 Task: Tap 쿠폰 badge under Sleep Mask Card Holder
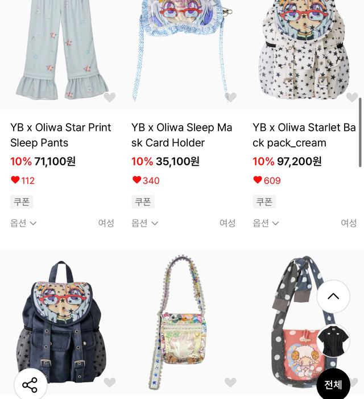point(143,202)
